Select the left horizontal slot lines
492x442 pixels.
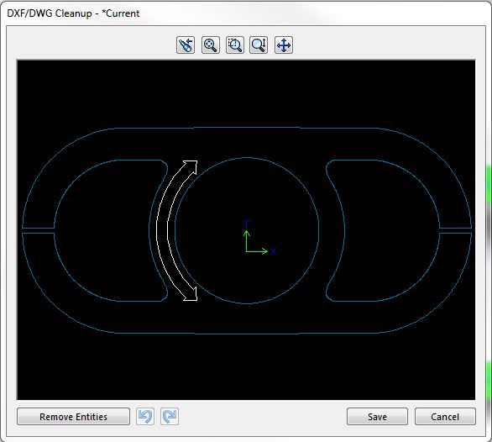click(x=39, y=230)
